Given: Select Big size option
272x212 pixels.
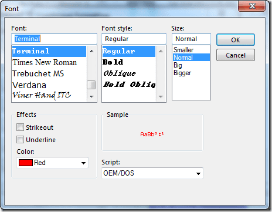Looking at the screenshot, I should pyautogui.click(x=191, y=65).
